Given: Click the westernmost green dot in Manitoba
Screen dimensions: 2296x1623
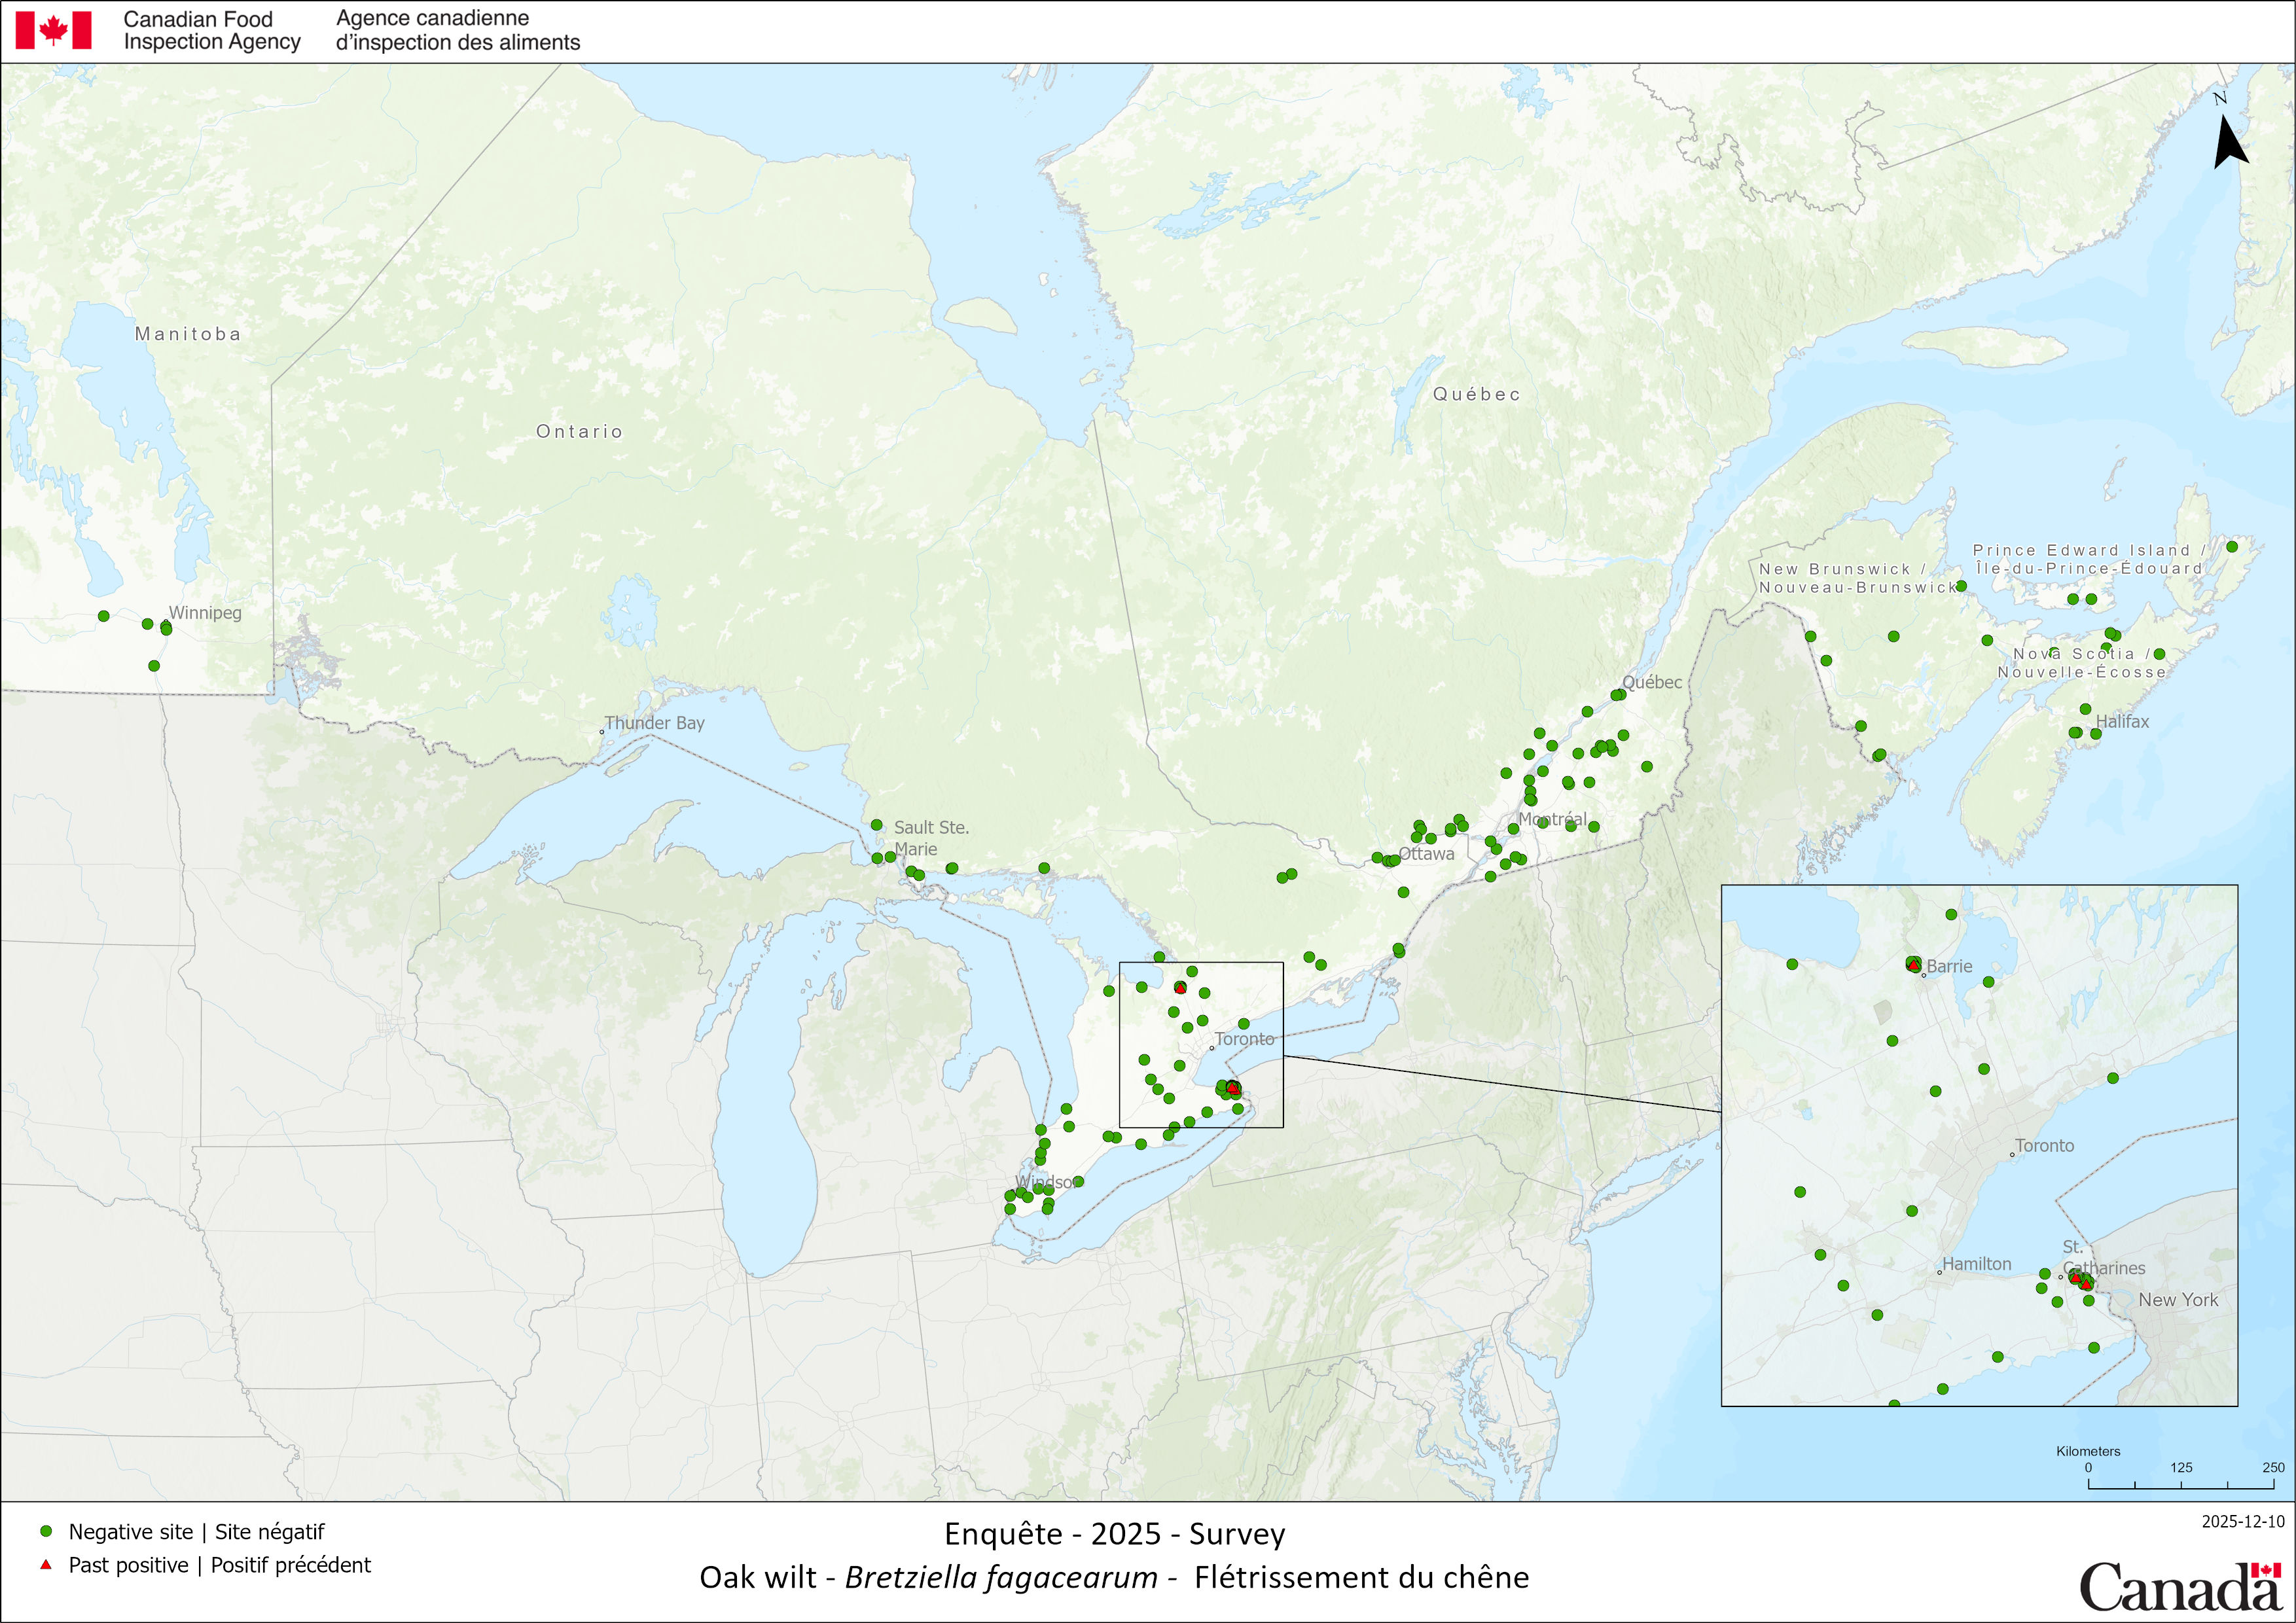Looking at the screenshot, I should (103, 616).
